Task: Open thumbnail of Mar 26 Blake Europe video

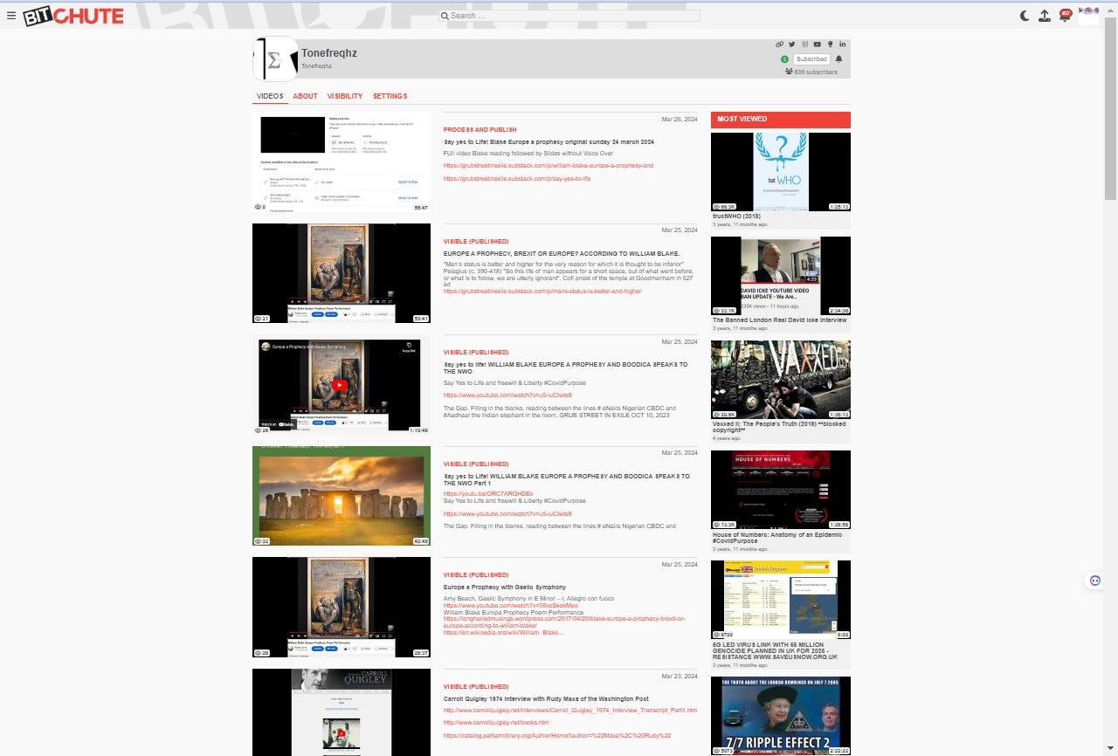Action: 342,162
